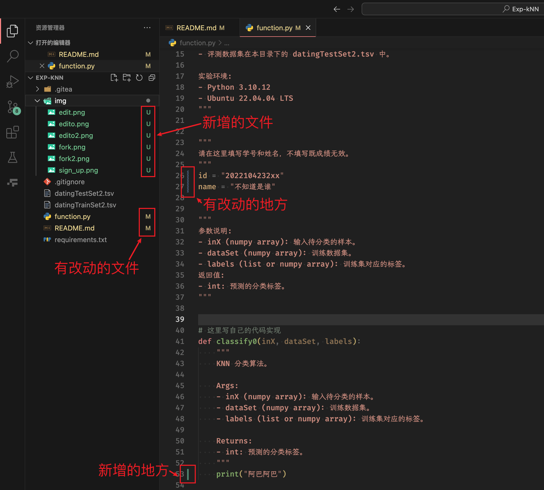
Task: Open edito.png image file
Action: pos(92,124)
